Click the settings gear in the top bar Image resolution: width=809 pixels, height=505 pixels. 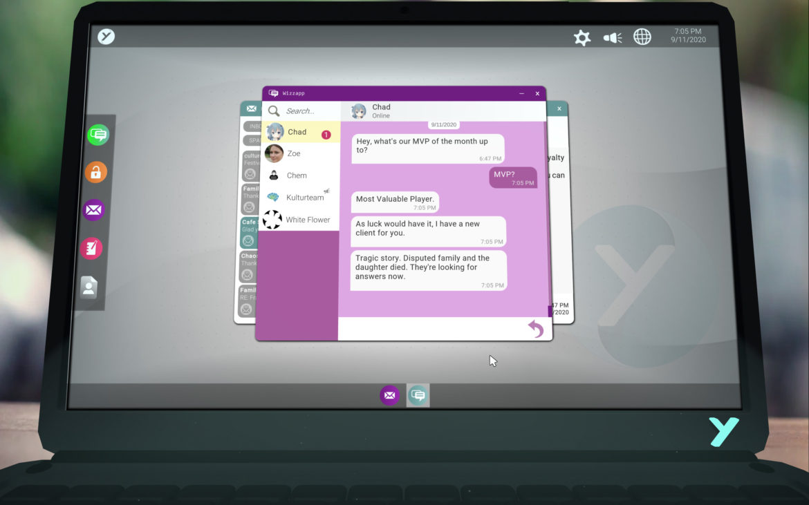point(582,38)
